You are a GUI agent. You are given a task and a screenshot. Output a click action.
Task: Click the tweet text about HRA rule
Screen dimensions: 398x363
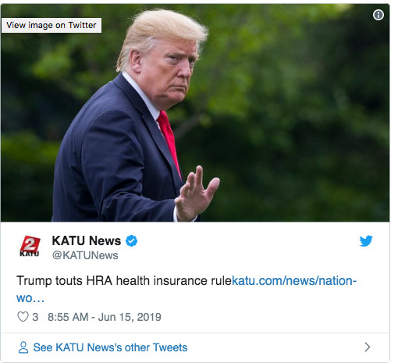124,281
